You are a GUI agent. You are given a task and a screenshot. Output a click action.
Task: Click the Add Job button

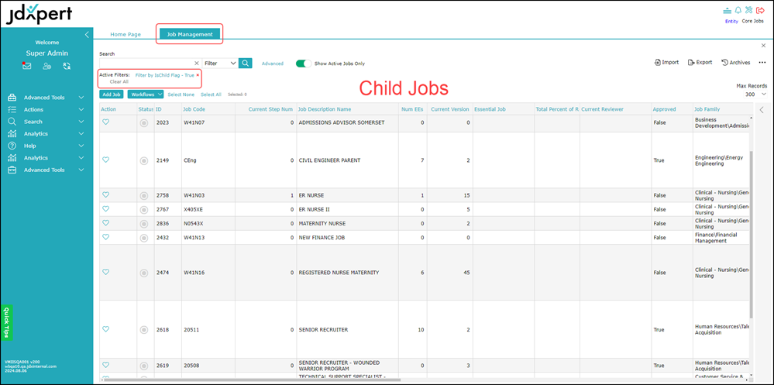click(111, 95)
